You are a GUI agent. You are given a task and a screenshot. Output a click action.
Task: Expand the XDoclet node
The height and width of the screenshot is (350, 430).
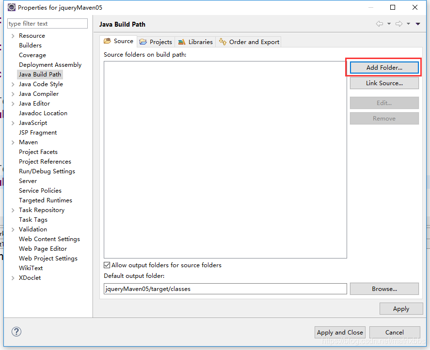tap(13, 278)
